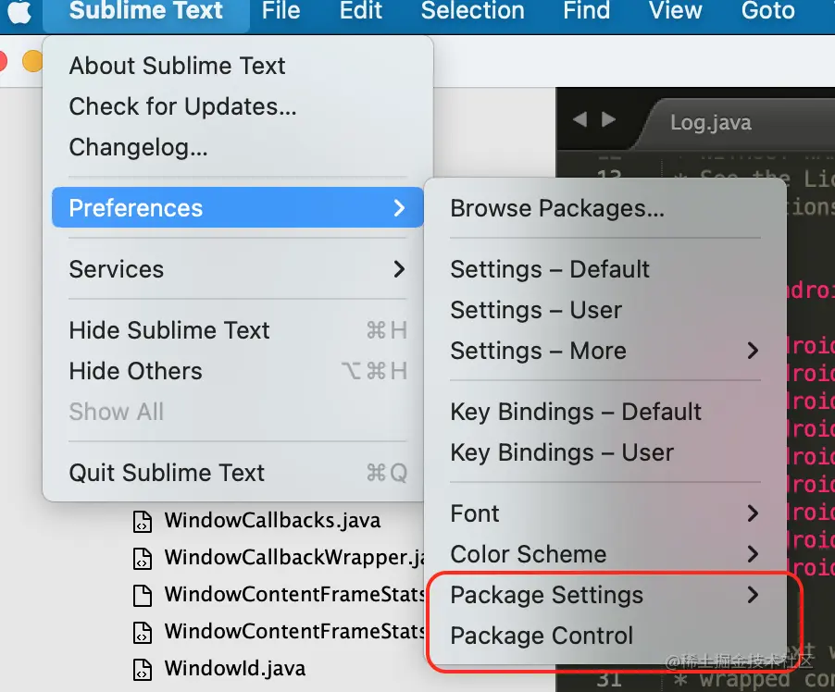
Task: Choose Browse Packages… menu item
Action: [x=557, y=208]
